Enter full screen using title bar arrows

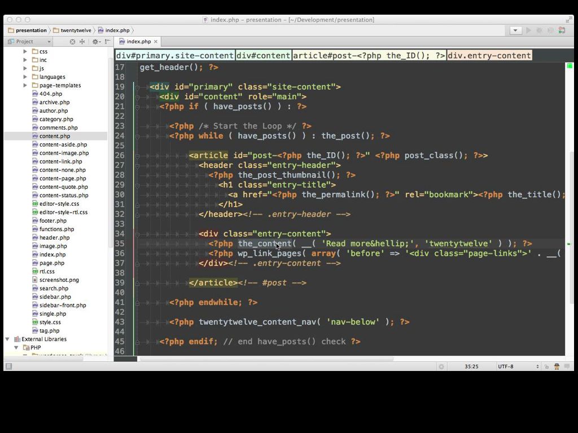[569, 20]
